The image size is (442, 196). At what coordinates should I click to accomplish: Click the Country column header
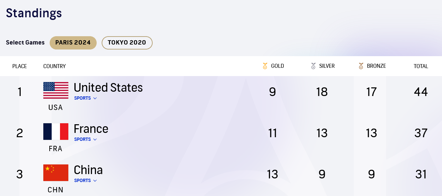(x=55, y=66)
